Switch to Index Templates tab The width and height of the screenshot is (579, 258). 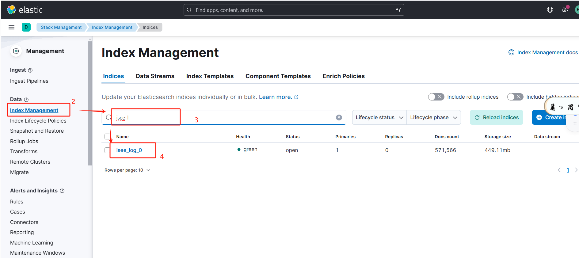point(210,76)
